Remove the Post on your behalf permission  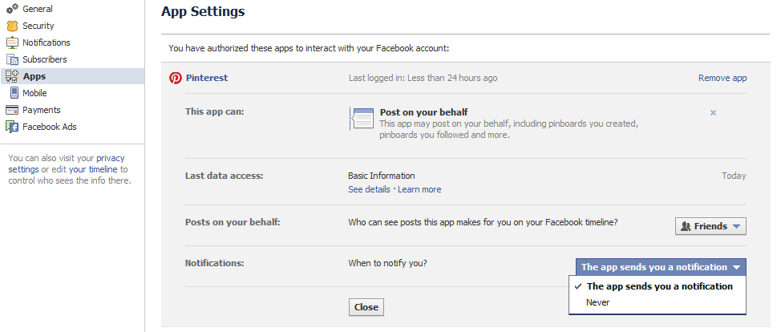pos(713,113)
